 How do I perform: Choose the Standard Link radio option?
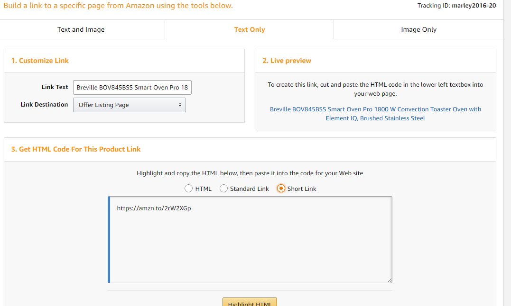coord(223,189)
